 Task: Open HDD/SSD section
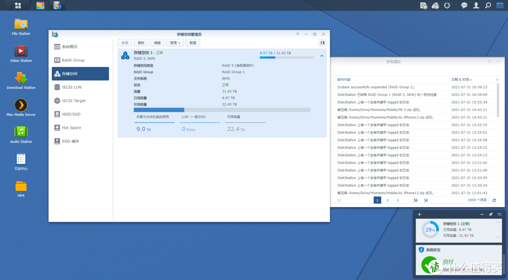pyautogui.click(x=80, y=114)
